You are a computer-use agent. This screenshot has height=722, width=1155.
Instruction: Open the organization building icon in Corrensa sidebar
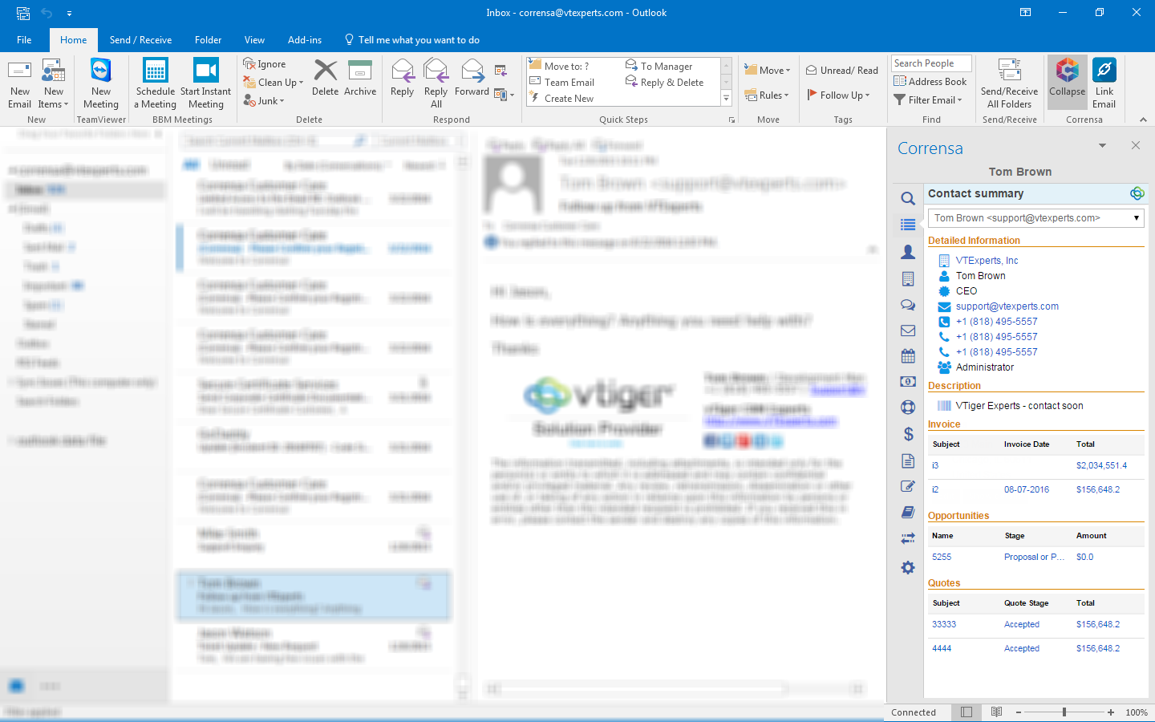tap(908, 278)
